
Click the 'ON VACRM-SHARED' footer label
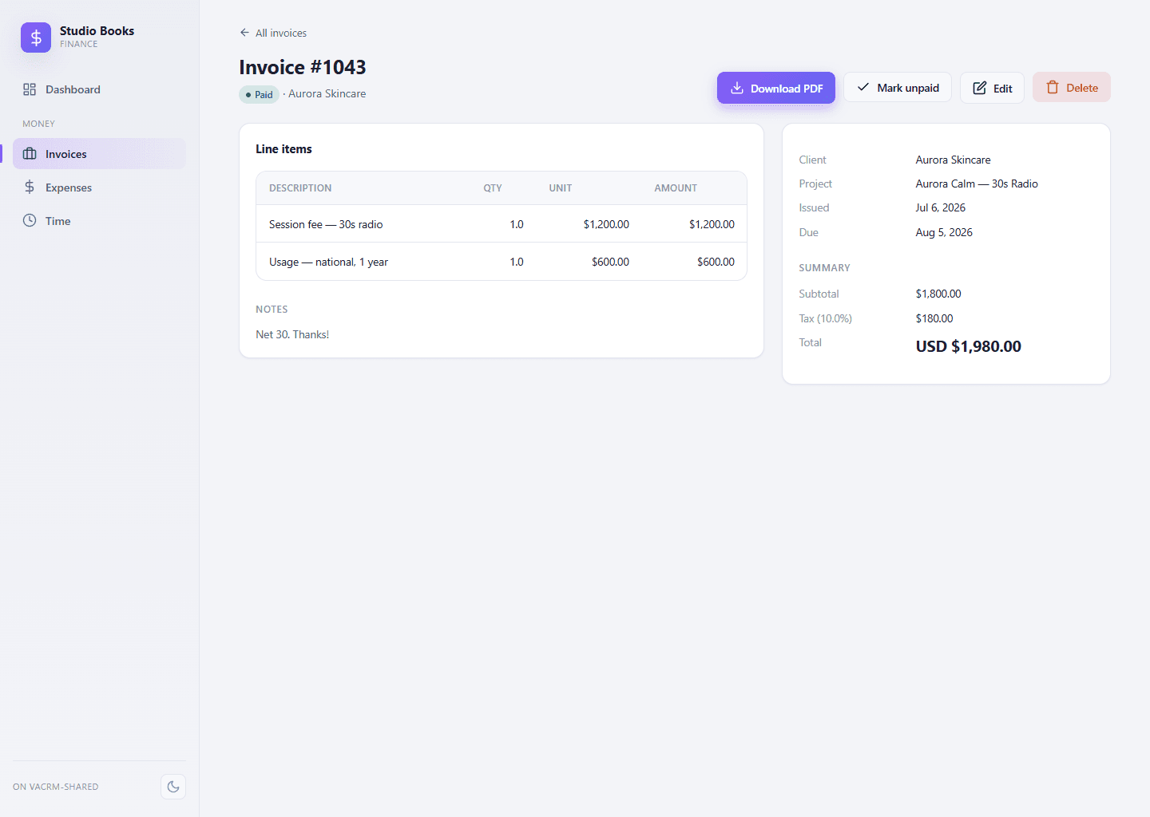tap(56, 787)
